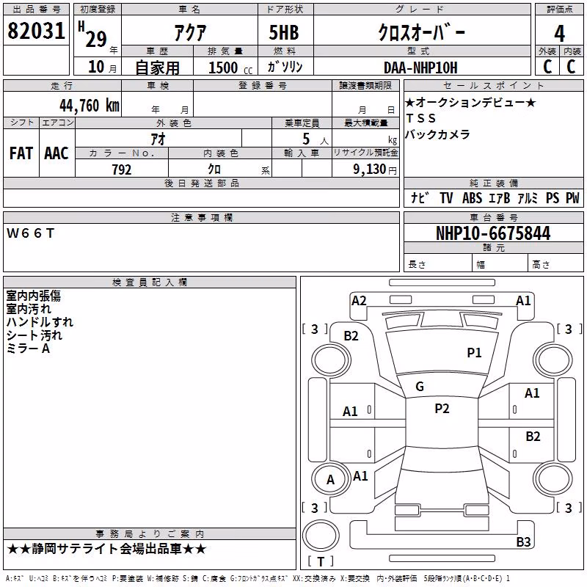Select the interior grade C
This screenshot has height=587, width=587.
(572, 67)
